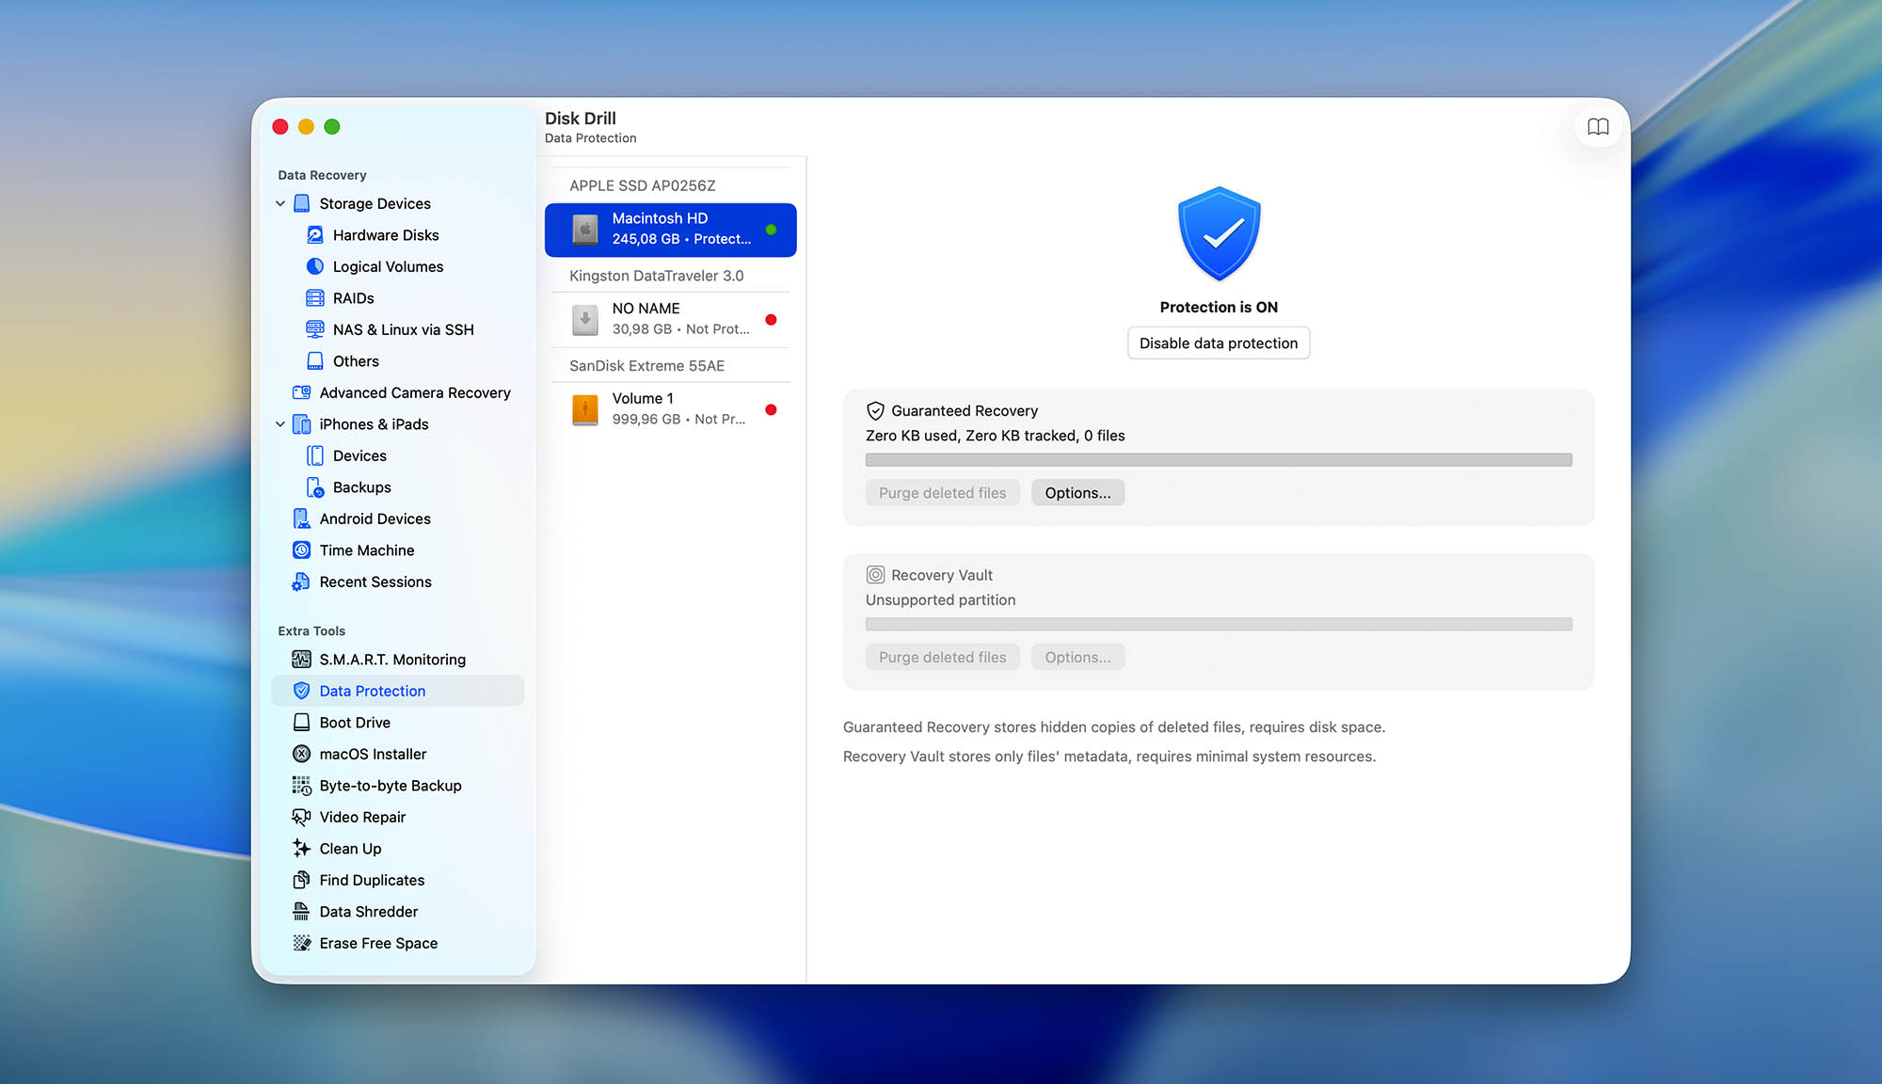Select the Erase Free Space icon
The height and width of the screenshot is (1084, 1882).
[301, 942]
